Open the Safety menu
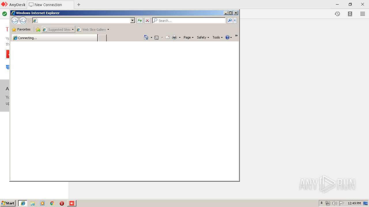Image resolution: width=369 pixels, height=207 pixels. coord(203,37)
